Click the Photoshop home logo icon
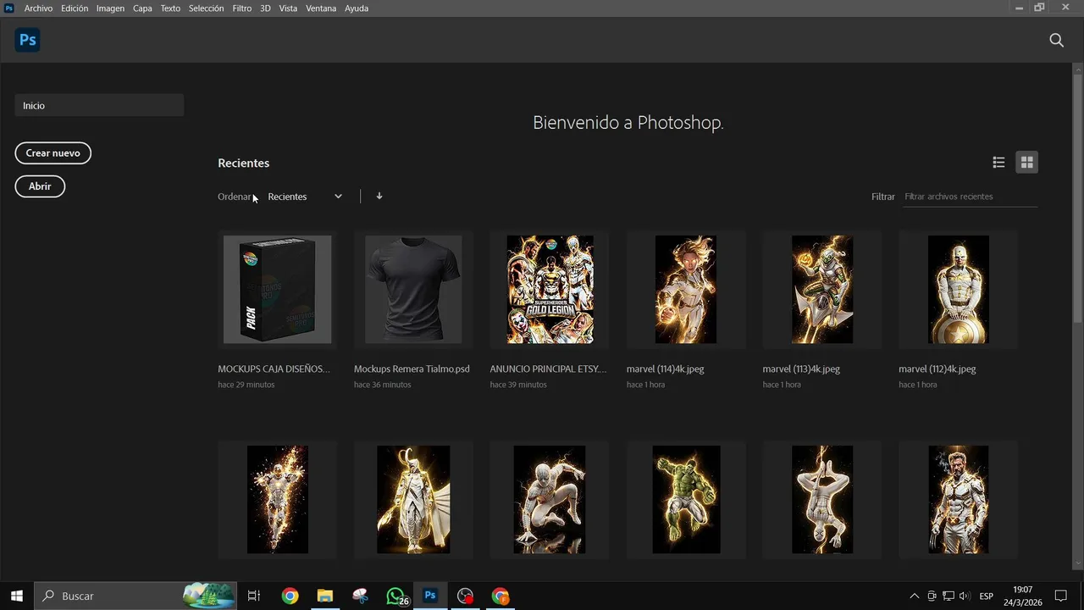 (27, 40)
